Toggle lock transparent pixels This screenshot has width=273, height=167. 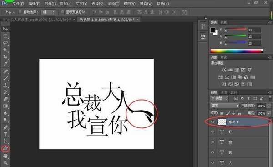[222, 113]
